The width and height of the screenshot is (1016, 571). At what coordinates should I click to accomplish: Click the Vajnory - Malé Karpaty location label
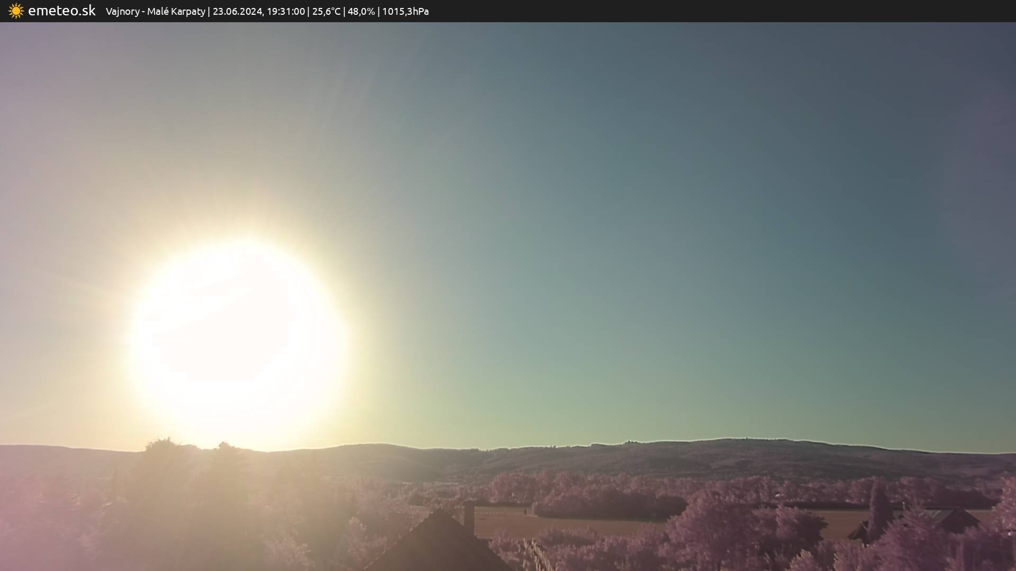155,11
